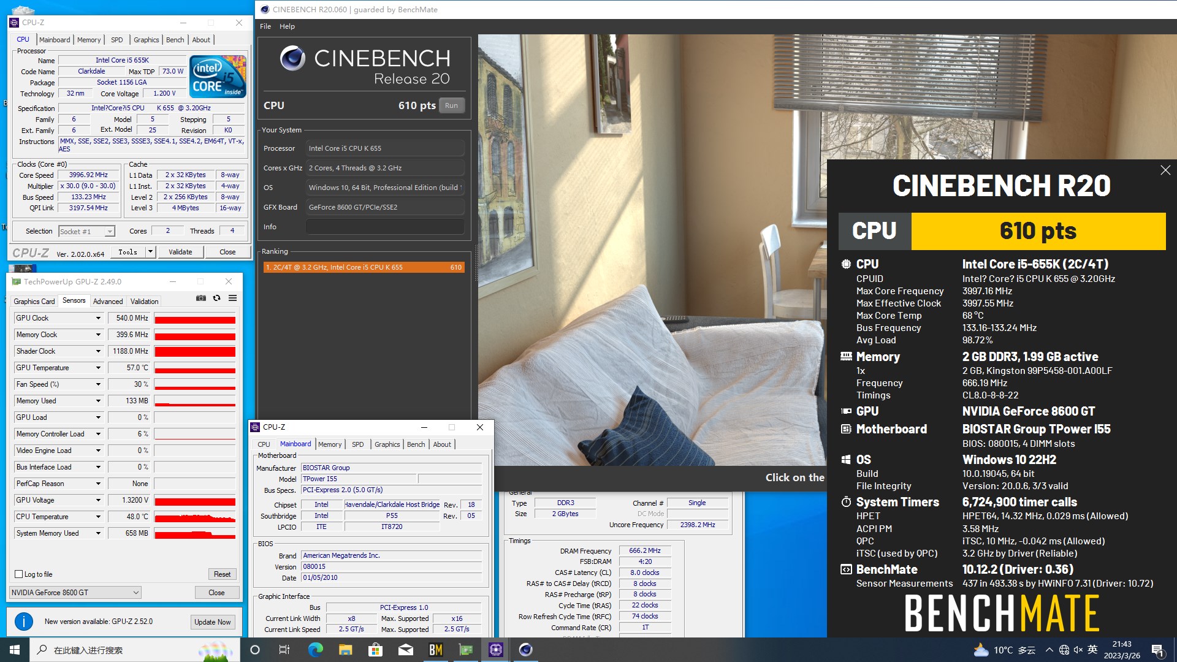Open the Mail app from taskbar
The height and width of the screenshot is (662, 1177).
point(405,650)
